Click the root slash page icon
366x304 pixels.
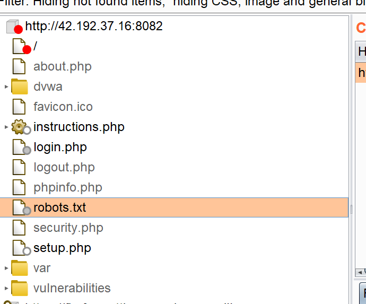(19, 46)
